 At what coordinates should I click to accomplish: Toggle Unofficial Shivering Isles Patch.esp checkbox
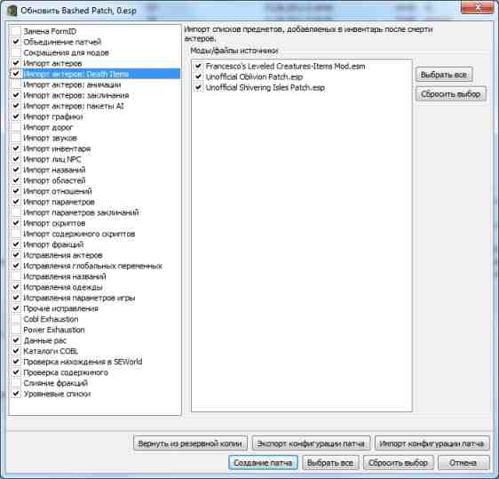click(198, 87)
